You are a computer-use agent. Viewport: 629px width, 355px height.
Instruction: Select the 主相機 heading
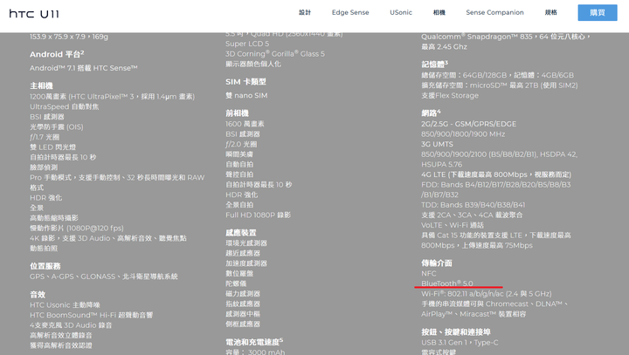pyautogui.click(x=41, y=85)
